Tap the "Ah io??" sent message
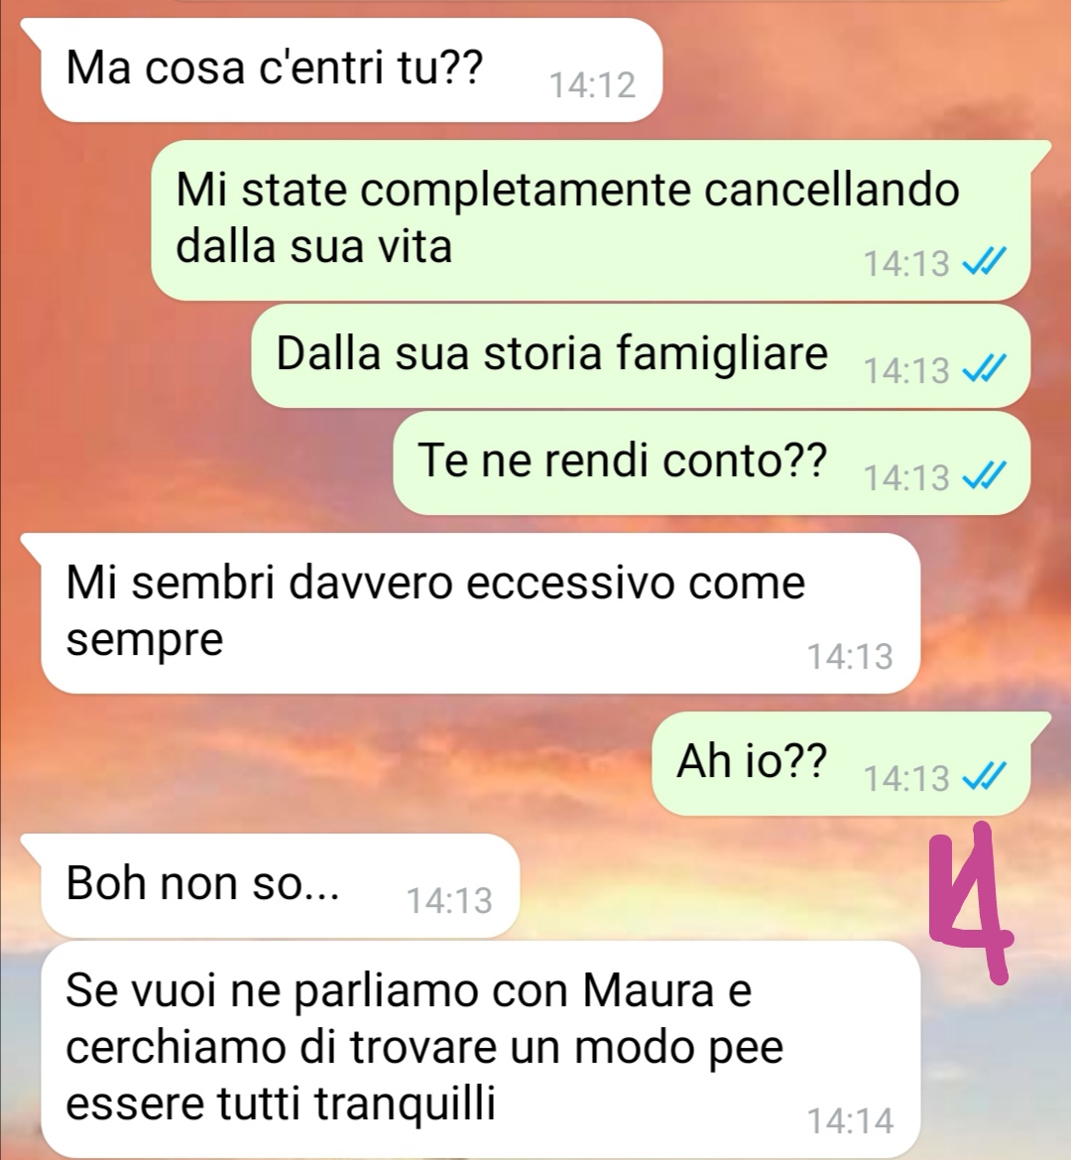Image resolution: width=1071 pixels, height=1160 pixels. (x=841, y=764)
